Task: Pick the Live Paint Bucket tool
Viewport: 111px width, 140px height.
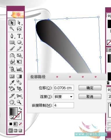Action: pyautogui.click(x=12, y=89)
